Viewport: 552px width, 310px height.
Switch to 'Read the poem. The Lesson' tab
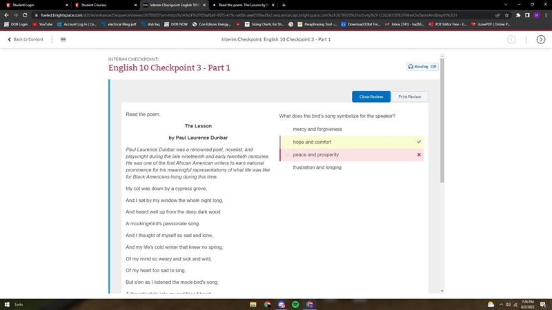pyautogui.click(x=242, y=5)
